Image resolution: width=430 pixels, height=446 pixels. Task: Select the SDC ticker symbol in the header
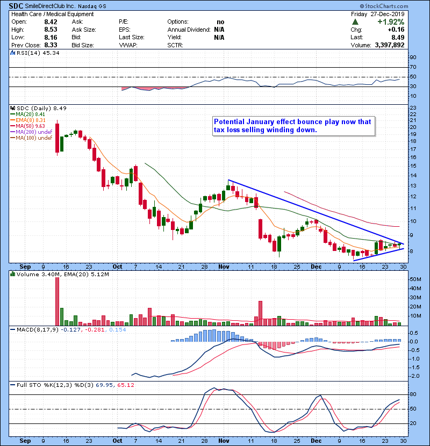tap(16, 6)
